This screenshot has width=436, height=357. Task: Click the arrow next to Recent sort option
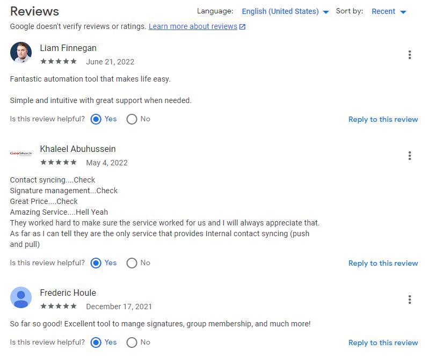click(403, 12)
